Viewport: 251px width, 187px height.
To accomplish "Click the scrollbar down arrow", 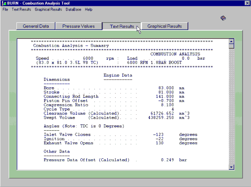I will 231,167.
